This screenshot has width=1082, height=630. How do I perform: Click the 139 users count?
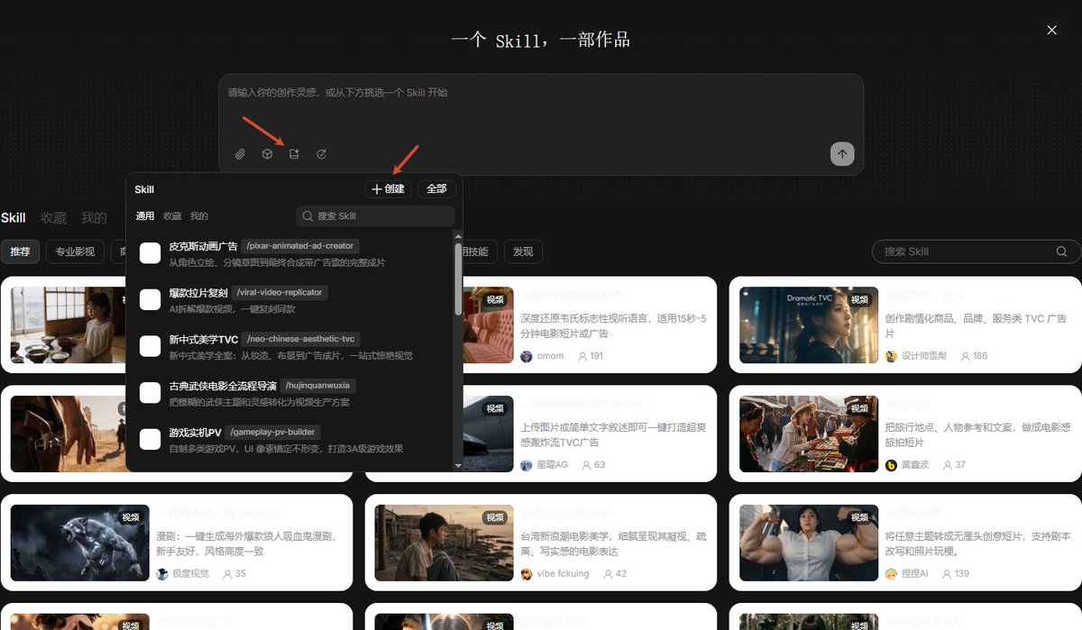click(x=955, y=574)
